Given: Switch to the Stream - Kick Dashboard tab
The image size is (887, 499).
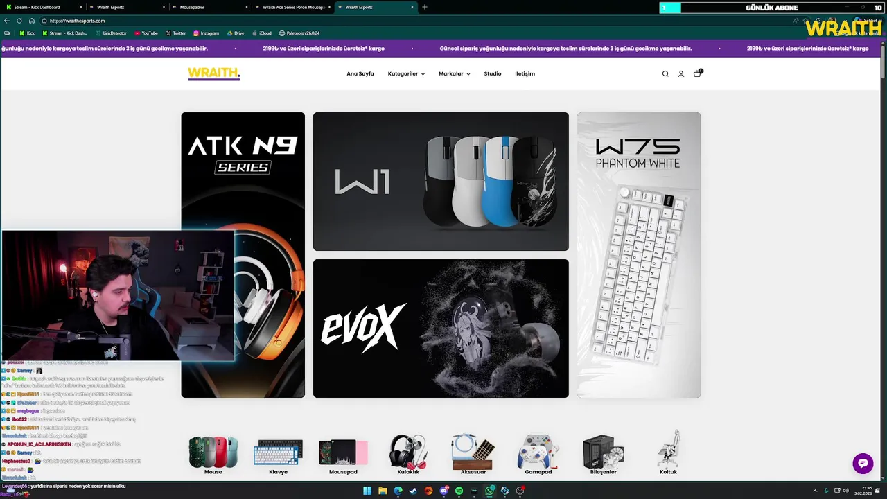Looking at the screenshot, I should coord(43,7).
